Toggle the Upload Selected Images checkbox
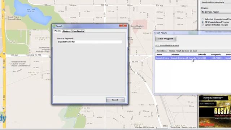 click(x=203, y=25)
